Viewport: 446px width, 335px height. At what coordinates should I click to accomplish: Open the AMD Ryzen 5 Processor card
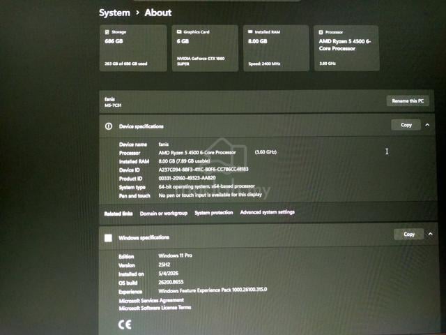[x=346, y=48]
